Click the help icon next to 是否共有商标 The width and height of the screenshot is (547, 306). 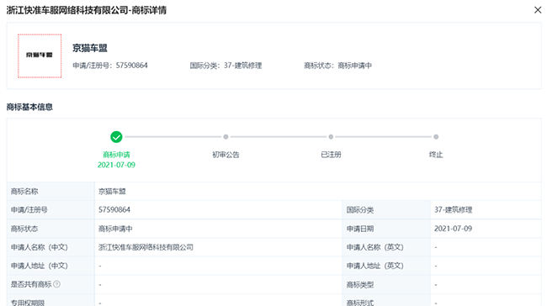point(57,284)
